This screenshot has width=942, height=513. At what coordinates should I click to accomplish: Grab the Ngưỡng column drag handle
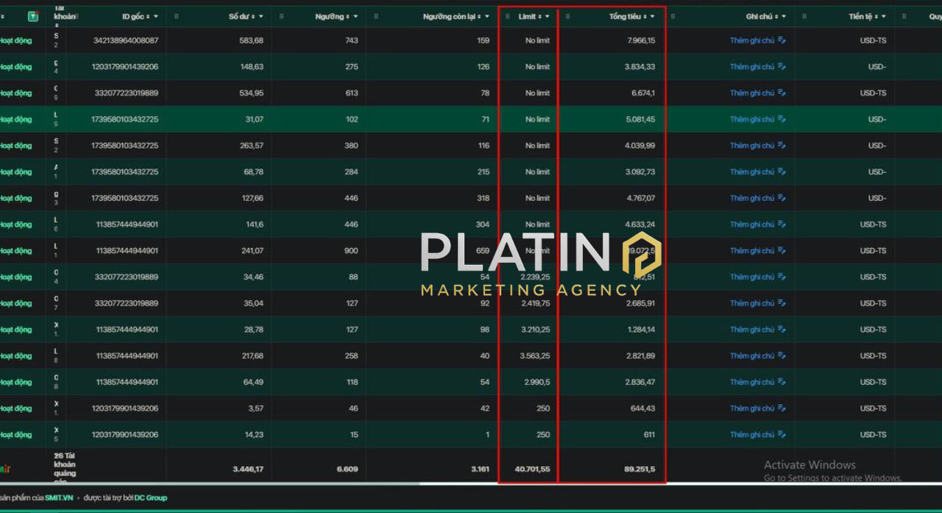coord(280,16)
